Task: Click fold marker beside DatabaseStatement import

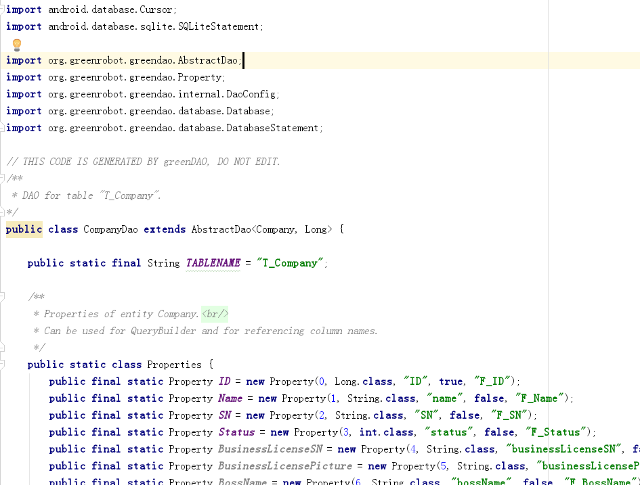Action: (2, 128)
